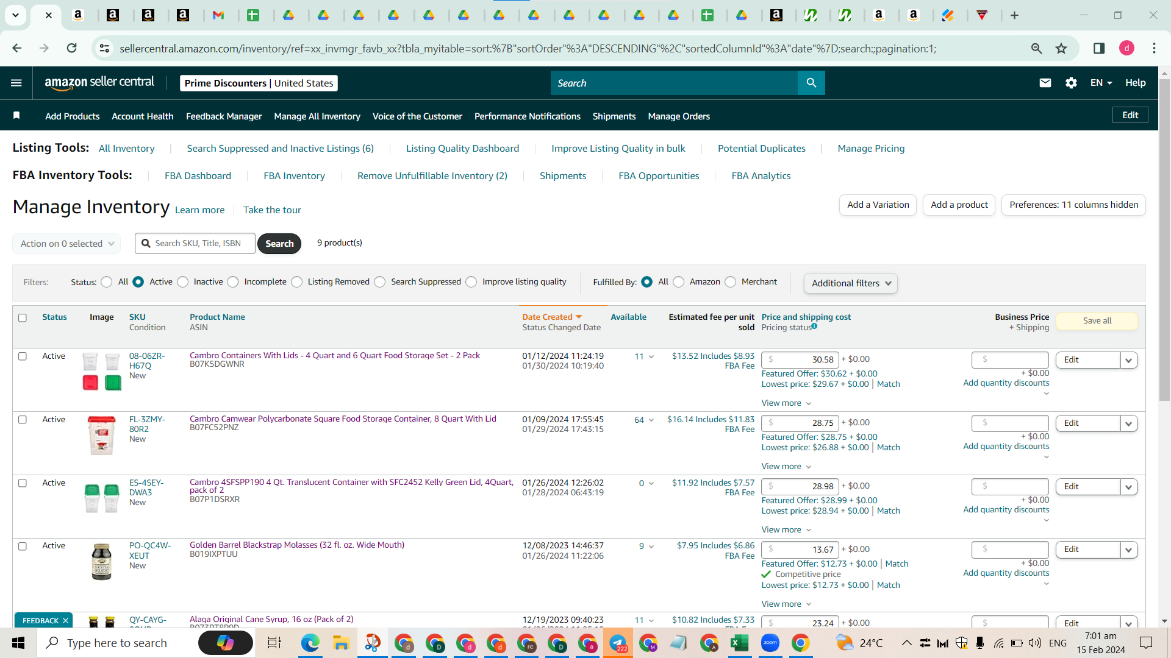Click the Pricing status info icon
Viewport: 1171px width, 658px height.
tap(814, 327)
